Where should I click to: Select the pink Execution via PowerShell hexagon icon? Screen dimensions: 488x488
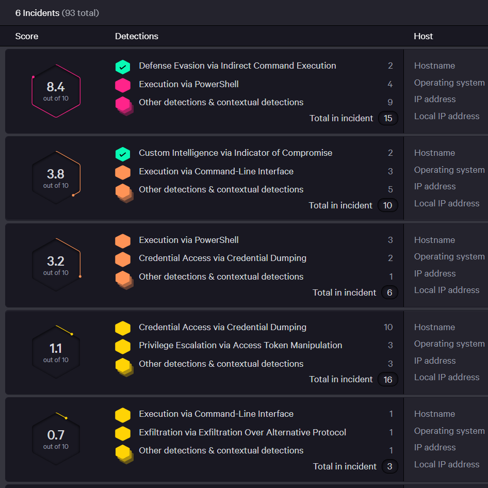pos(123,85)
